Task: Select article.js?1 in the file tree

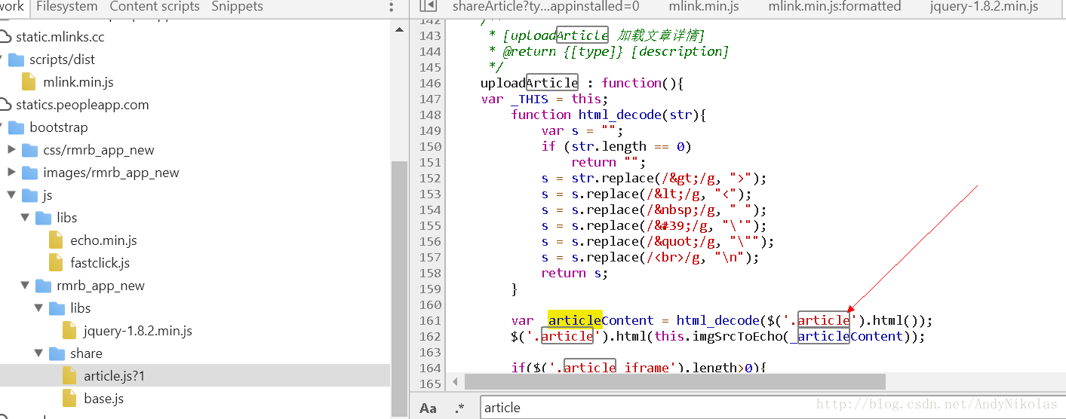Action: pyautogui.click(x=195, y=376)
